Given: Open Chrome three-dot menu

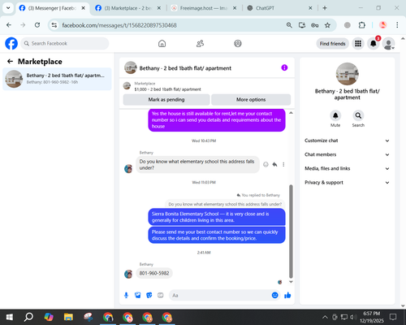Looking at the screenshot, I should click(x=397, y=25).
